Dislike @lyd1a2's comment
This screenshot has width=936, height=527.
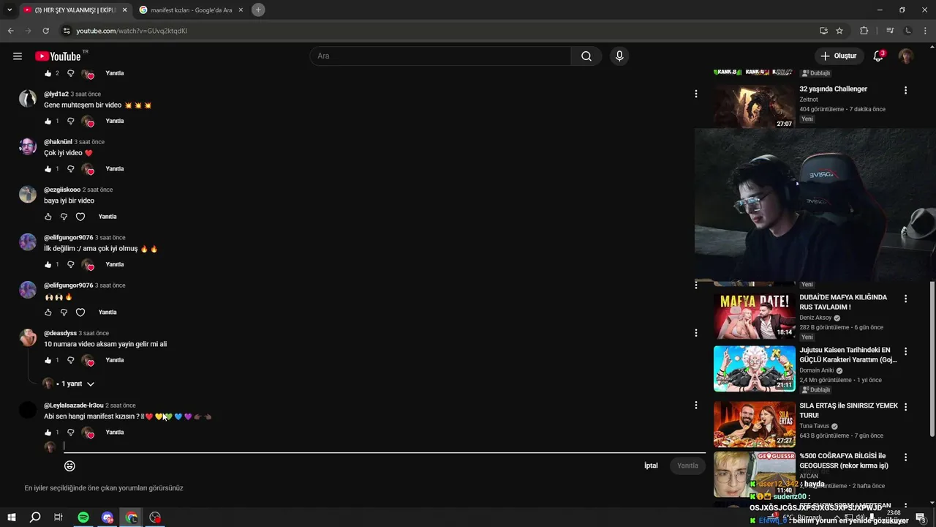pos(71,121)
